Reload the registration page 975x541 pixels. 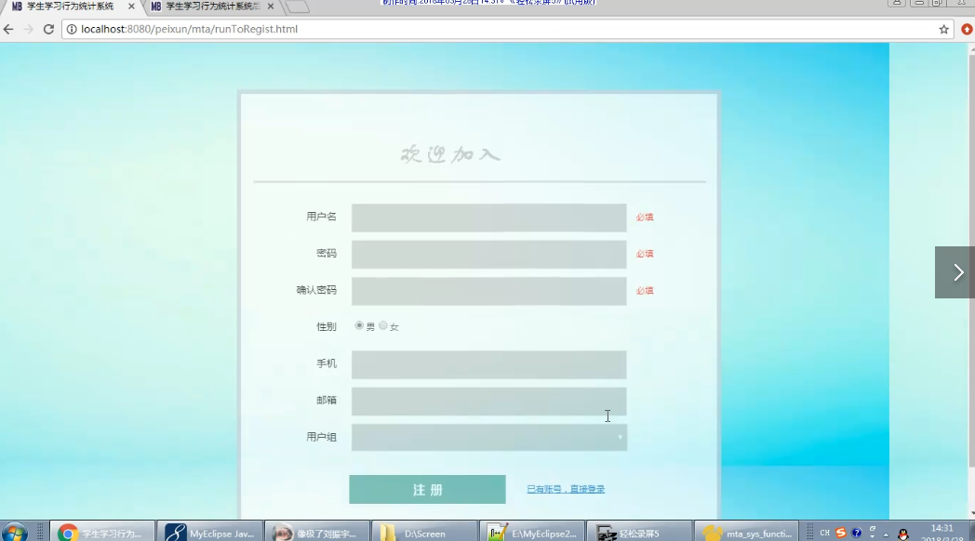click(48, 29)
